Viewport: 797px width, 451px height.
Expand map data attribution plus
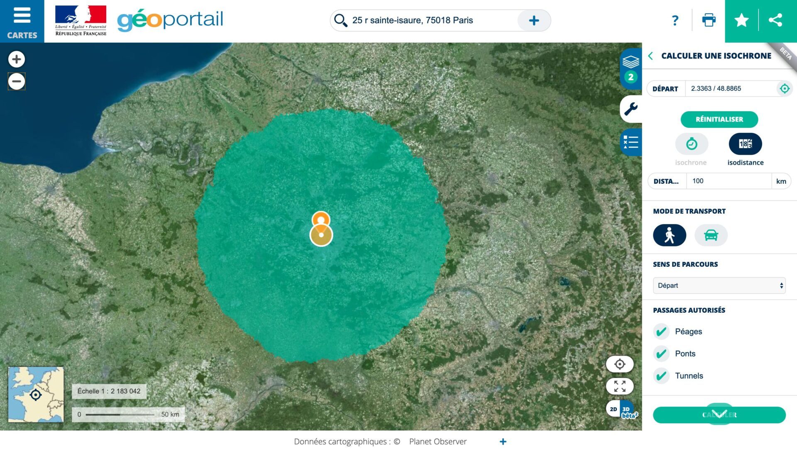pos(503,442)
